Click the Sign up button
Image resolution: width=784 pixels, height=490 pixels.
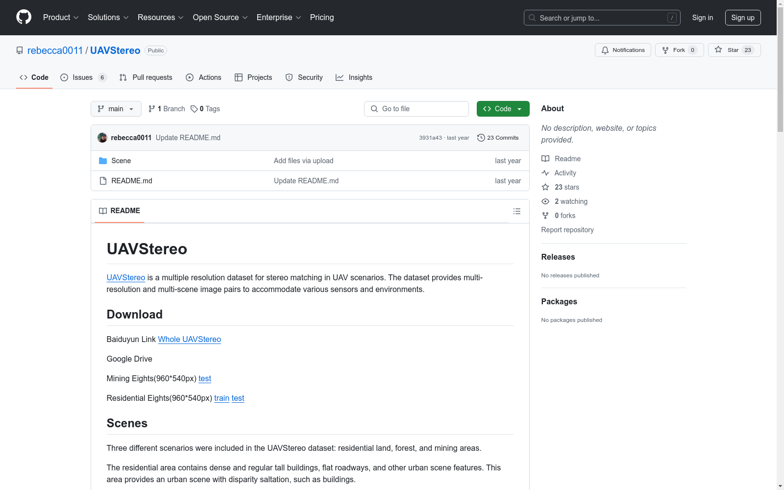(743, 18)
